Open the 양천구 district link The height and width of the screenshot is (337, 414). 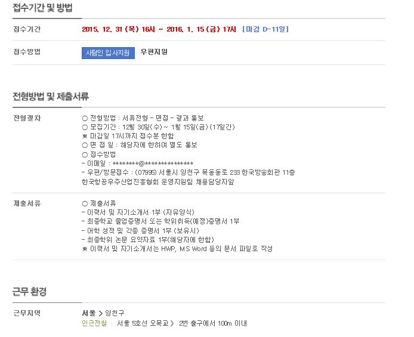(x=115, y=313)
